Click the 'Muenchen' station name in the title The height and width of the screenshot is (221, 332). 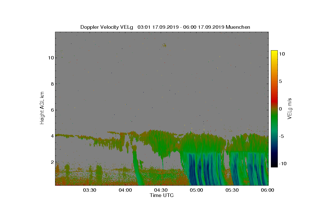[238, 27]
